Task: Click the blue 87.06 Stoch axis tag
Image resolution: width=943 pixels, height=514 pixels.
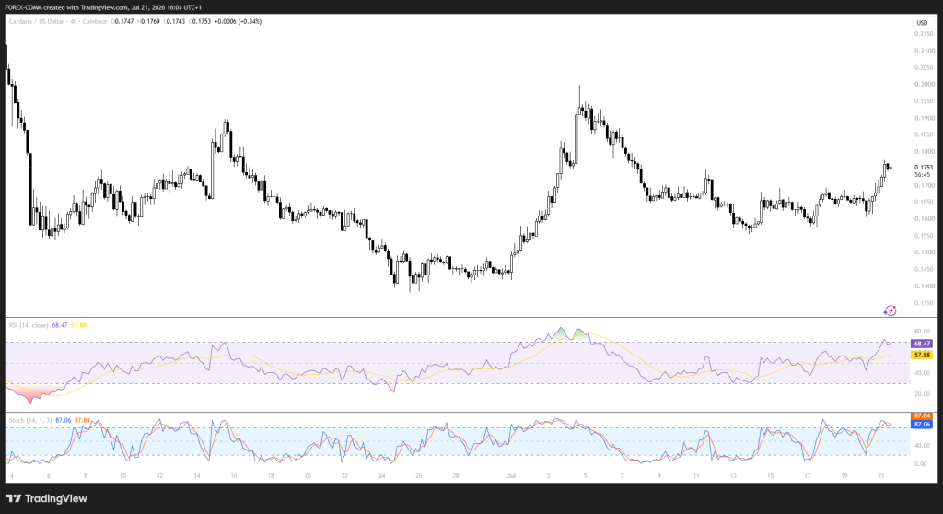Action: pos(922,425)
